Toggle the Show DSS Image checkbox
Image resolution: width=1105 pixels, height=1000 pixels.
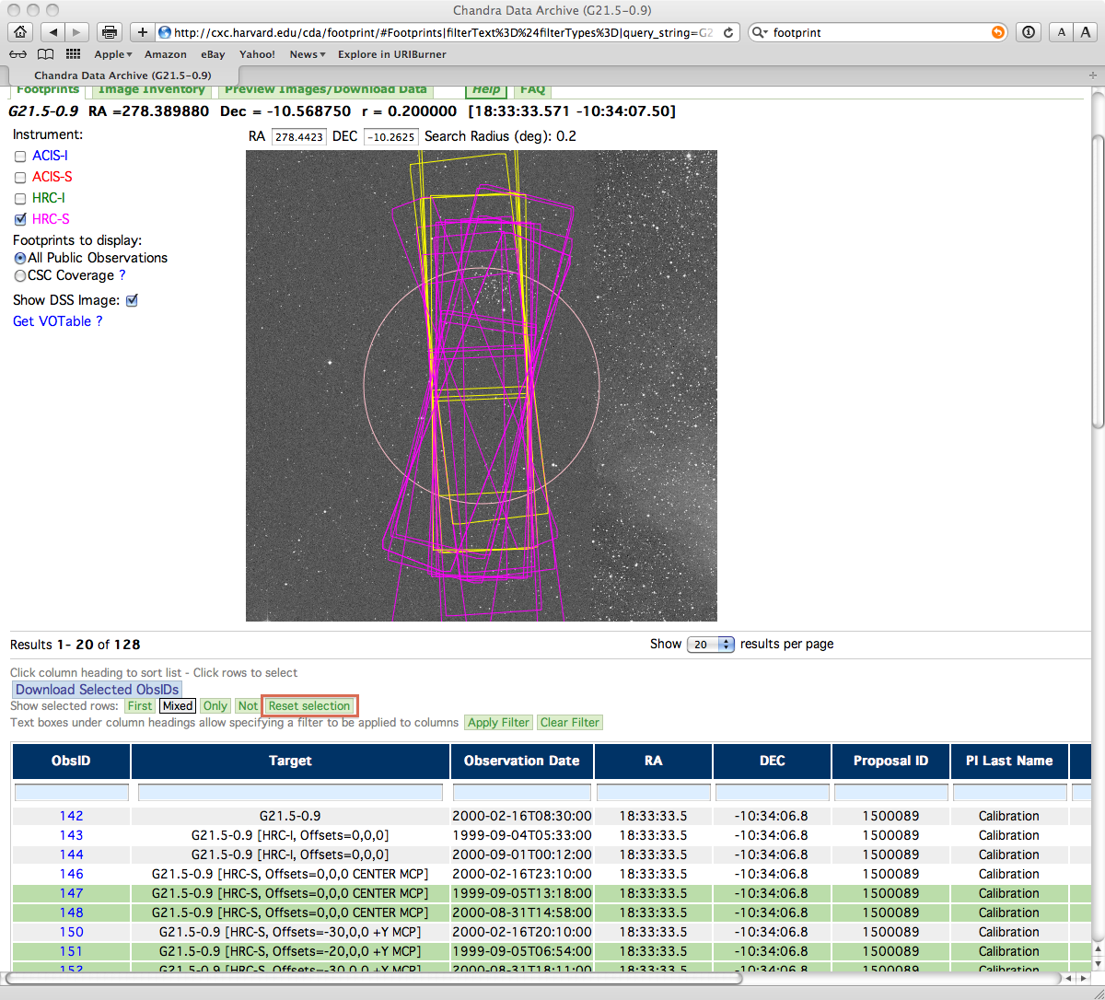point(132,300)
